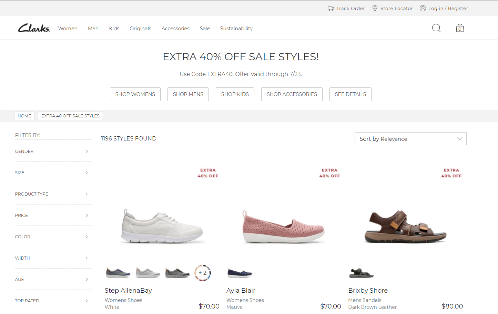The image size is (498, 314).
Task: Open the search magnifier icon
Action: click(436, 28)
